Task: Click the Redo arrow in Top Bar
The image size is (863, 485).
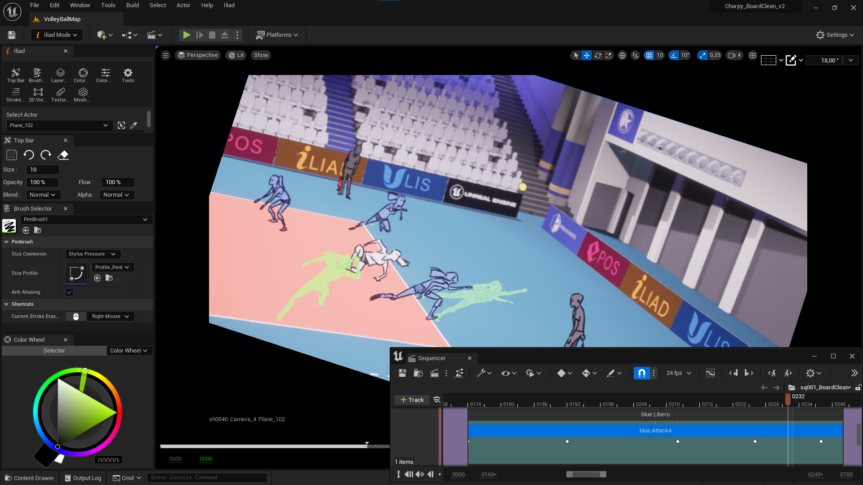Action: click(x=46, y=155)
